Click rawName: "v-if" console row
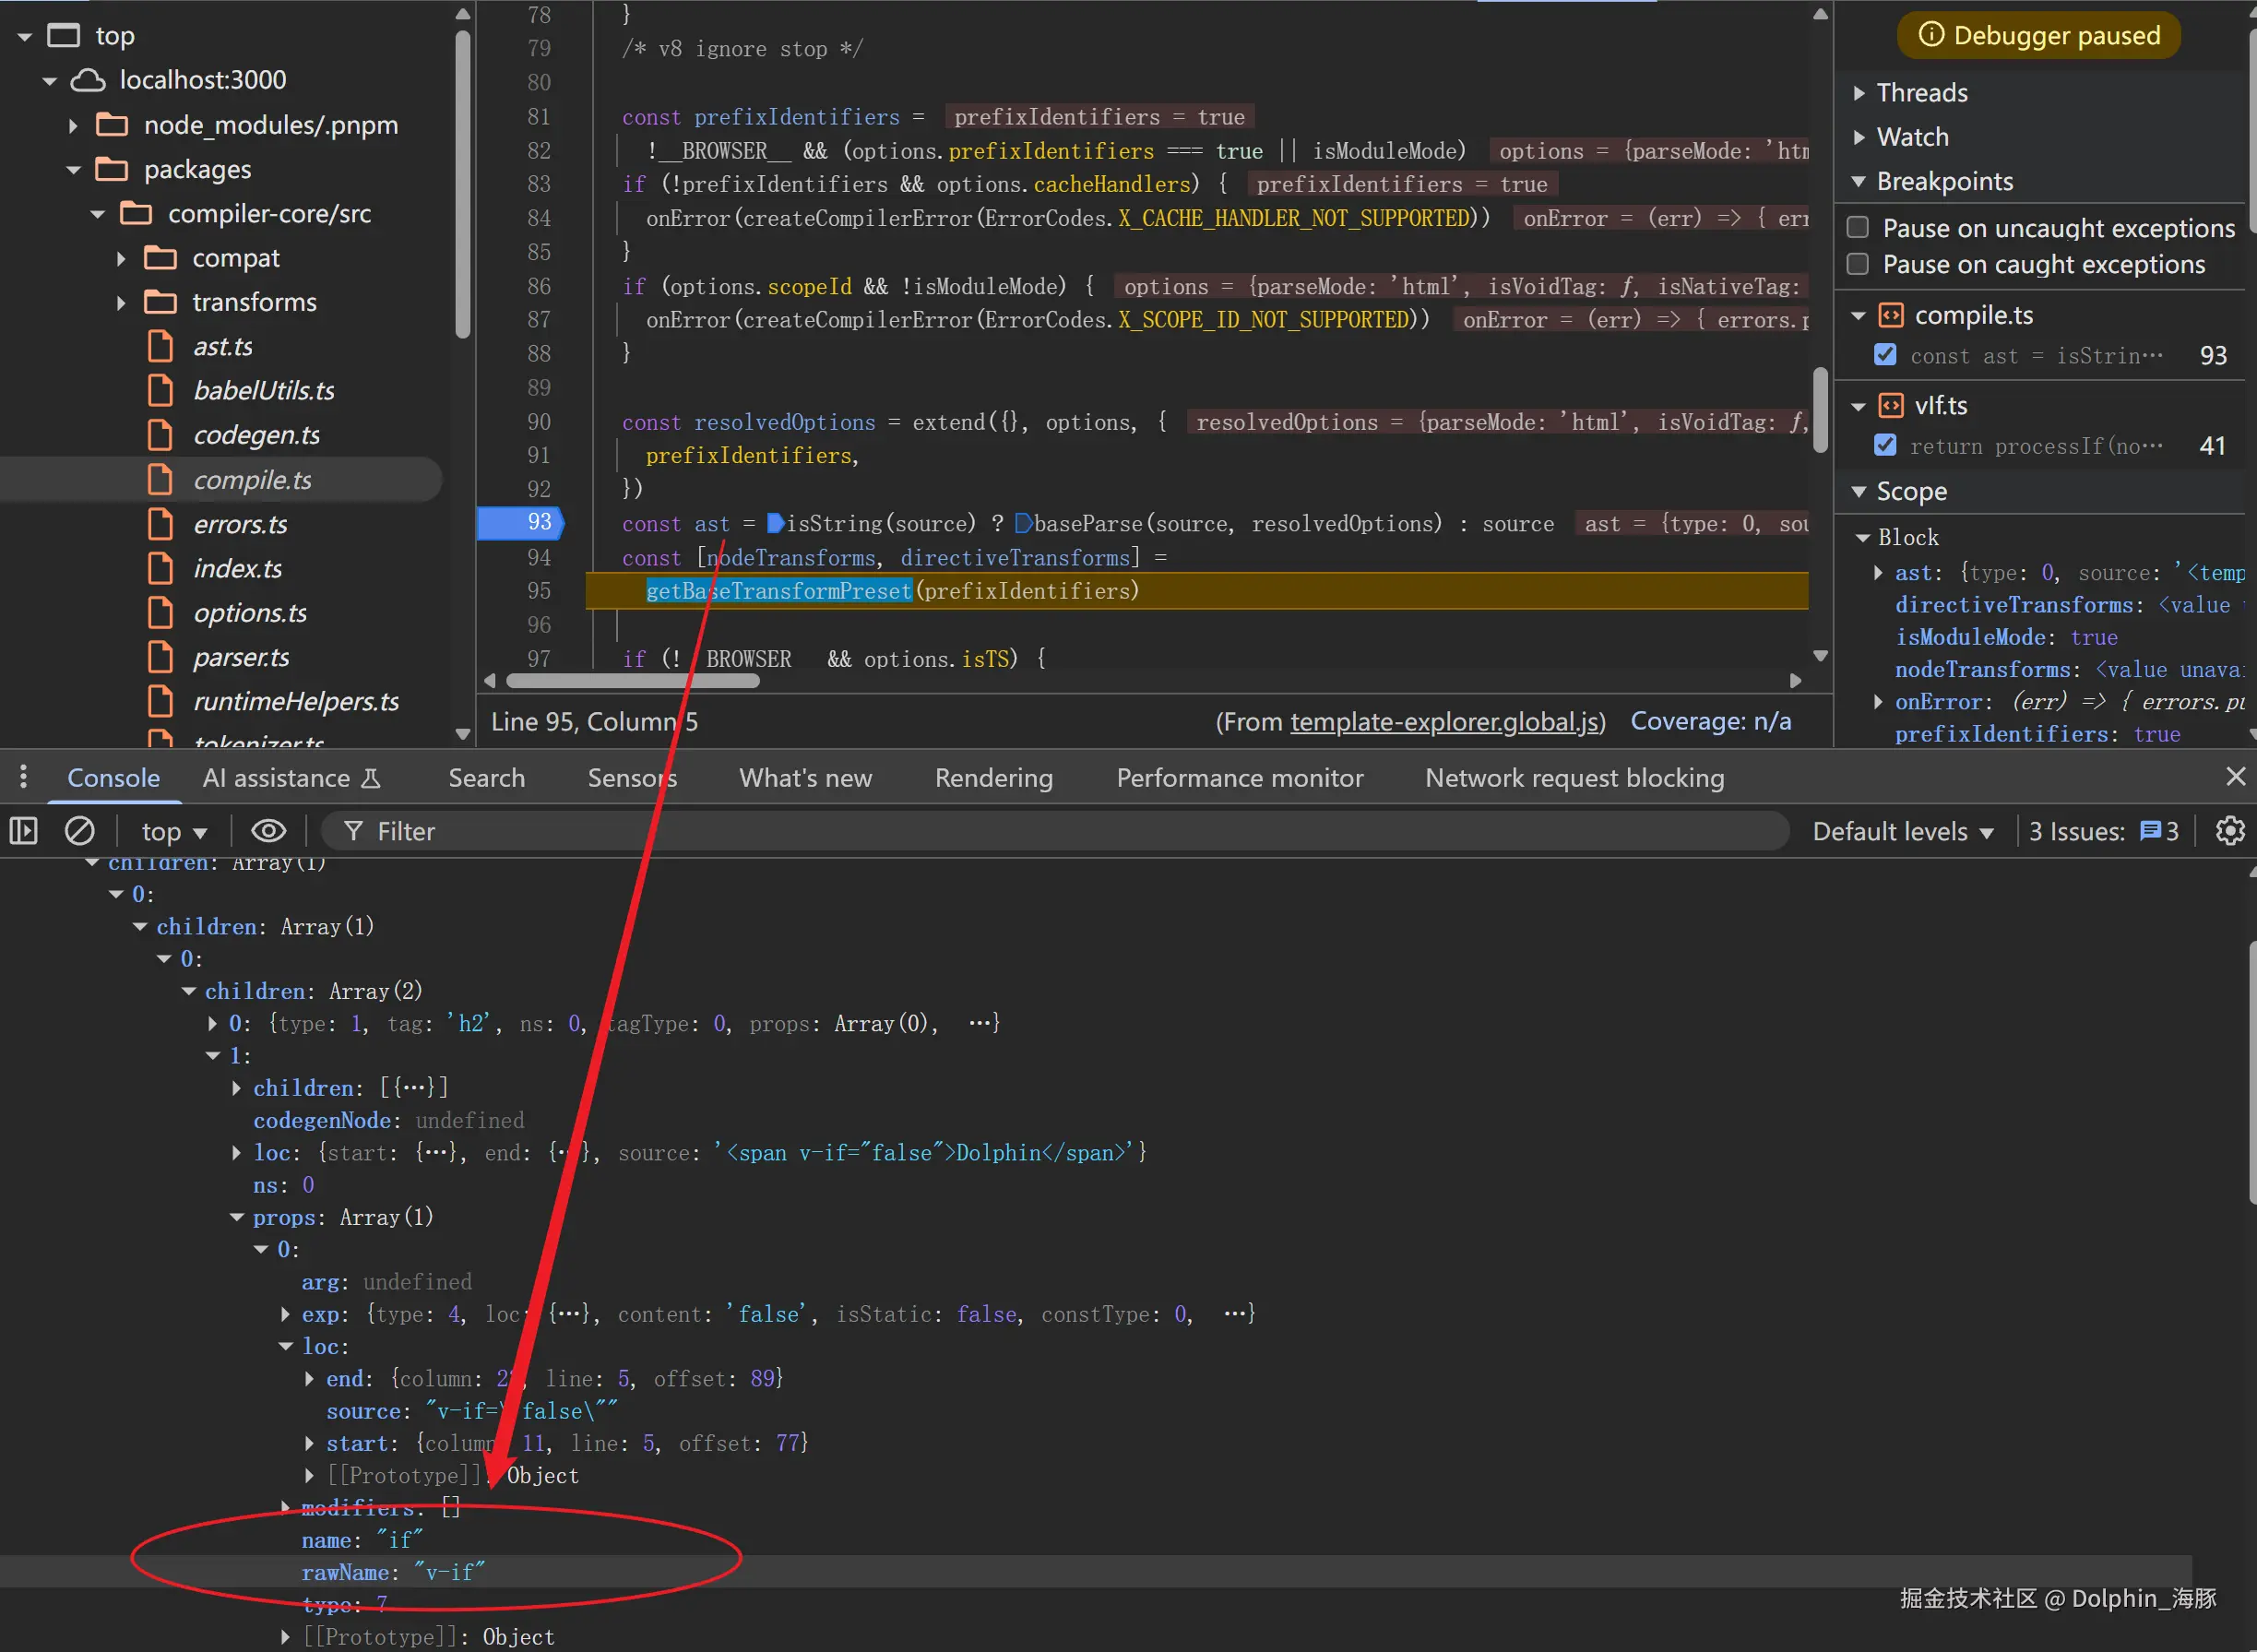The height and width of the screenshot is (1652, 2257). 1095,1572
